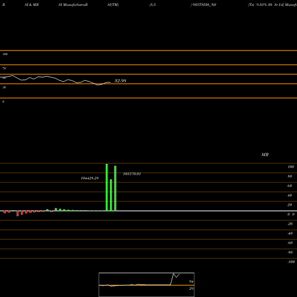Click the end of the white RSI line
This screenshot has width=297, height=297.
pos(110,82)
